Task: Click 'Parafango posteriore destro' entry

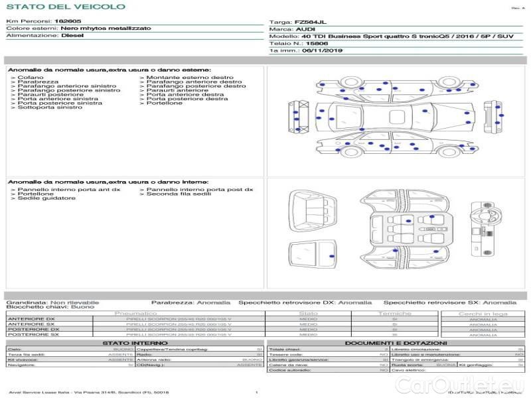Action: (x=196, y=86)
